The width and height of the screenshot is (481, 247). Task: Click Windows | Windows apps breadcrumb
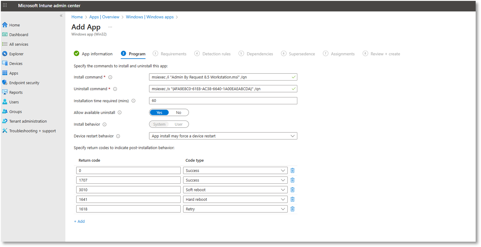point(150,17)
